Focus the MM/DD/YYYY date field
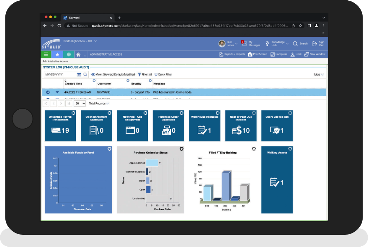This screenshot has height=247, width=368. click(x=60, y=75)
